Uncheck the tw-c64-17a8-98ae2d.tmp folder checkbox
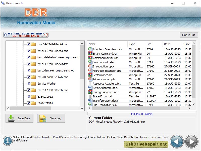 click(29, 64)
